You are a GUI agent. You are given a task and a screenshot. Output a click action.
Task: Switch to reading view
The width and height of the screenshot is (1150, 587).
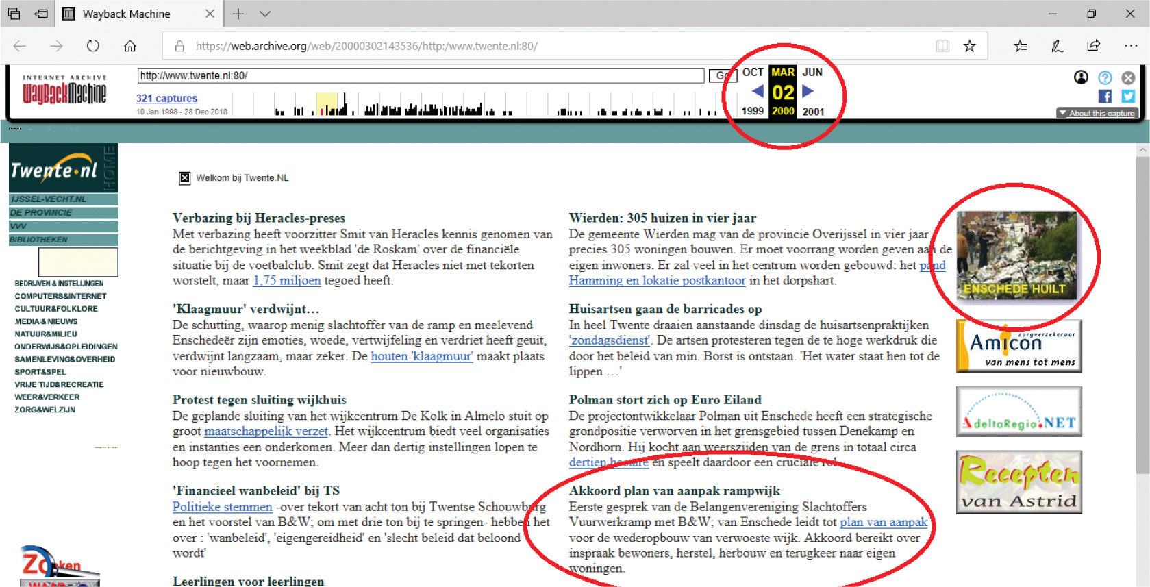942,46
